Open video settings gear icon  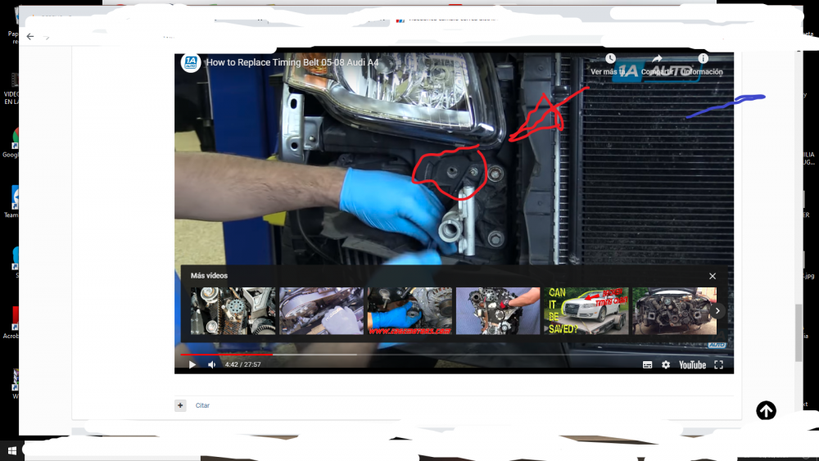coord(665,365)
